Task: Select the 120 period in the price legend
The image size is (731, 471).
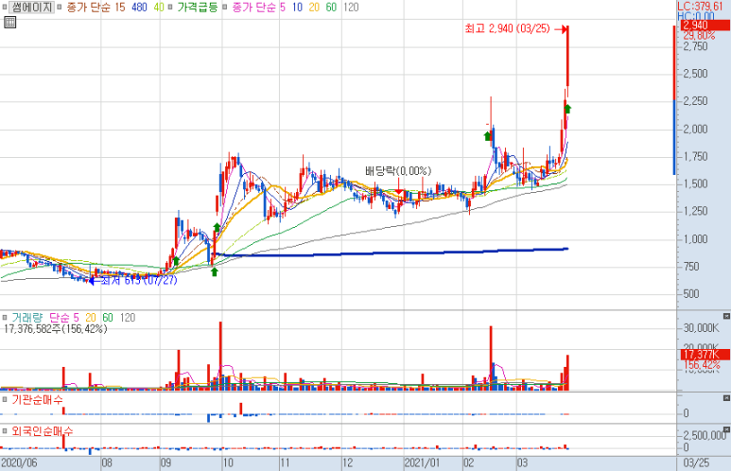Action: [x=351, y=7]
